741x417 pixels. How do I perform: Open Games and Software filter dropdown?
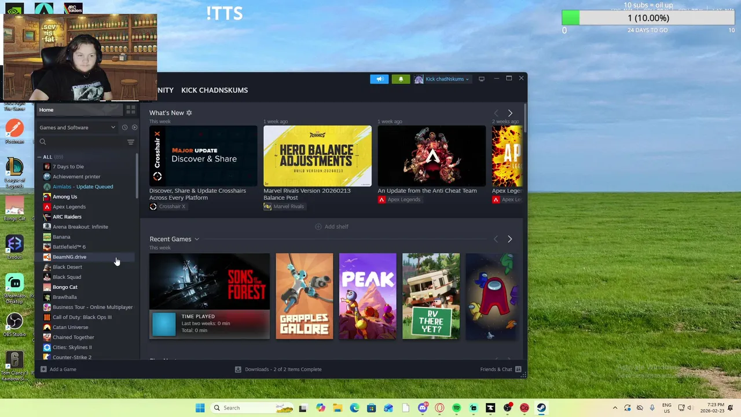click(77, 127)
